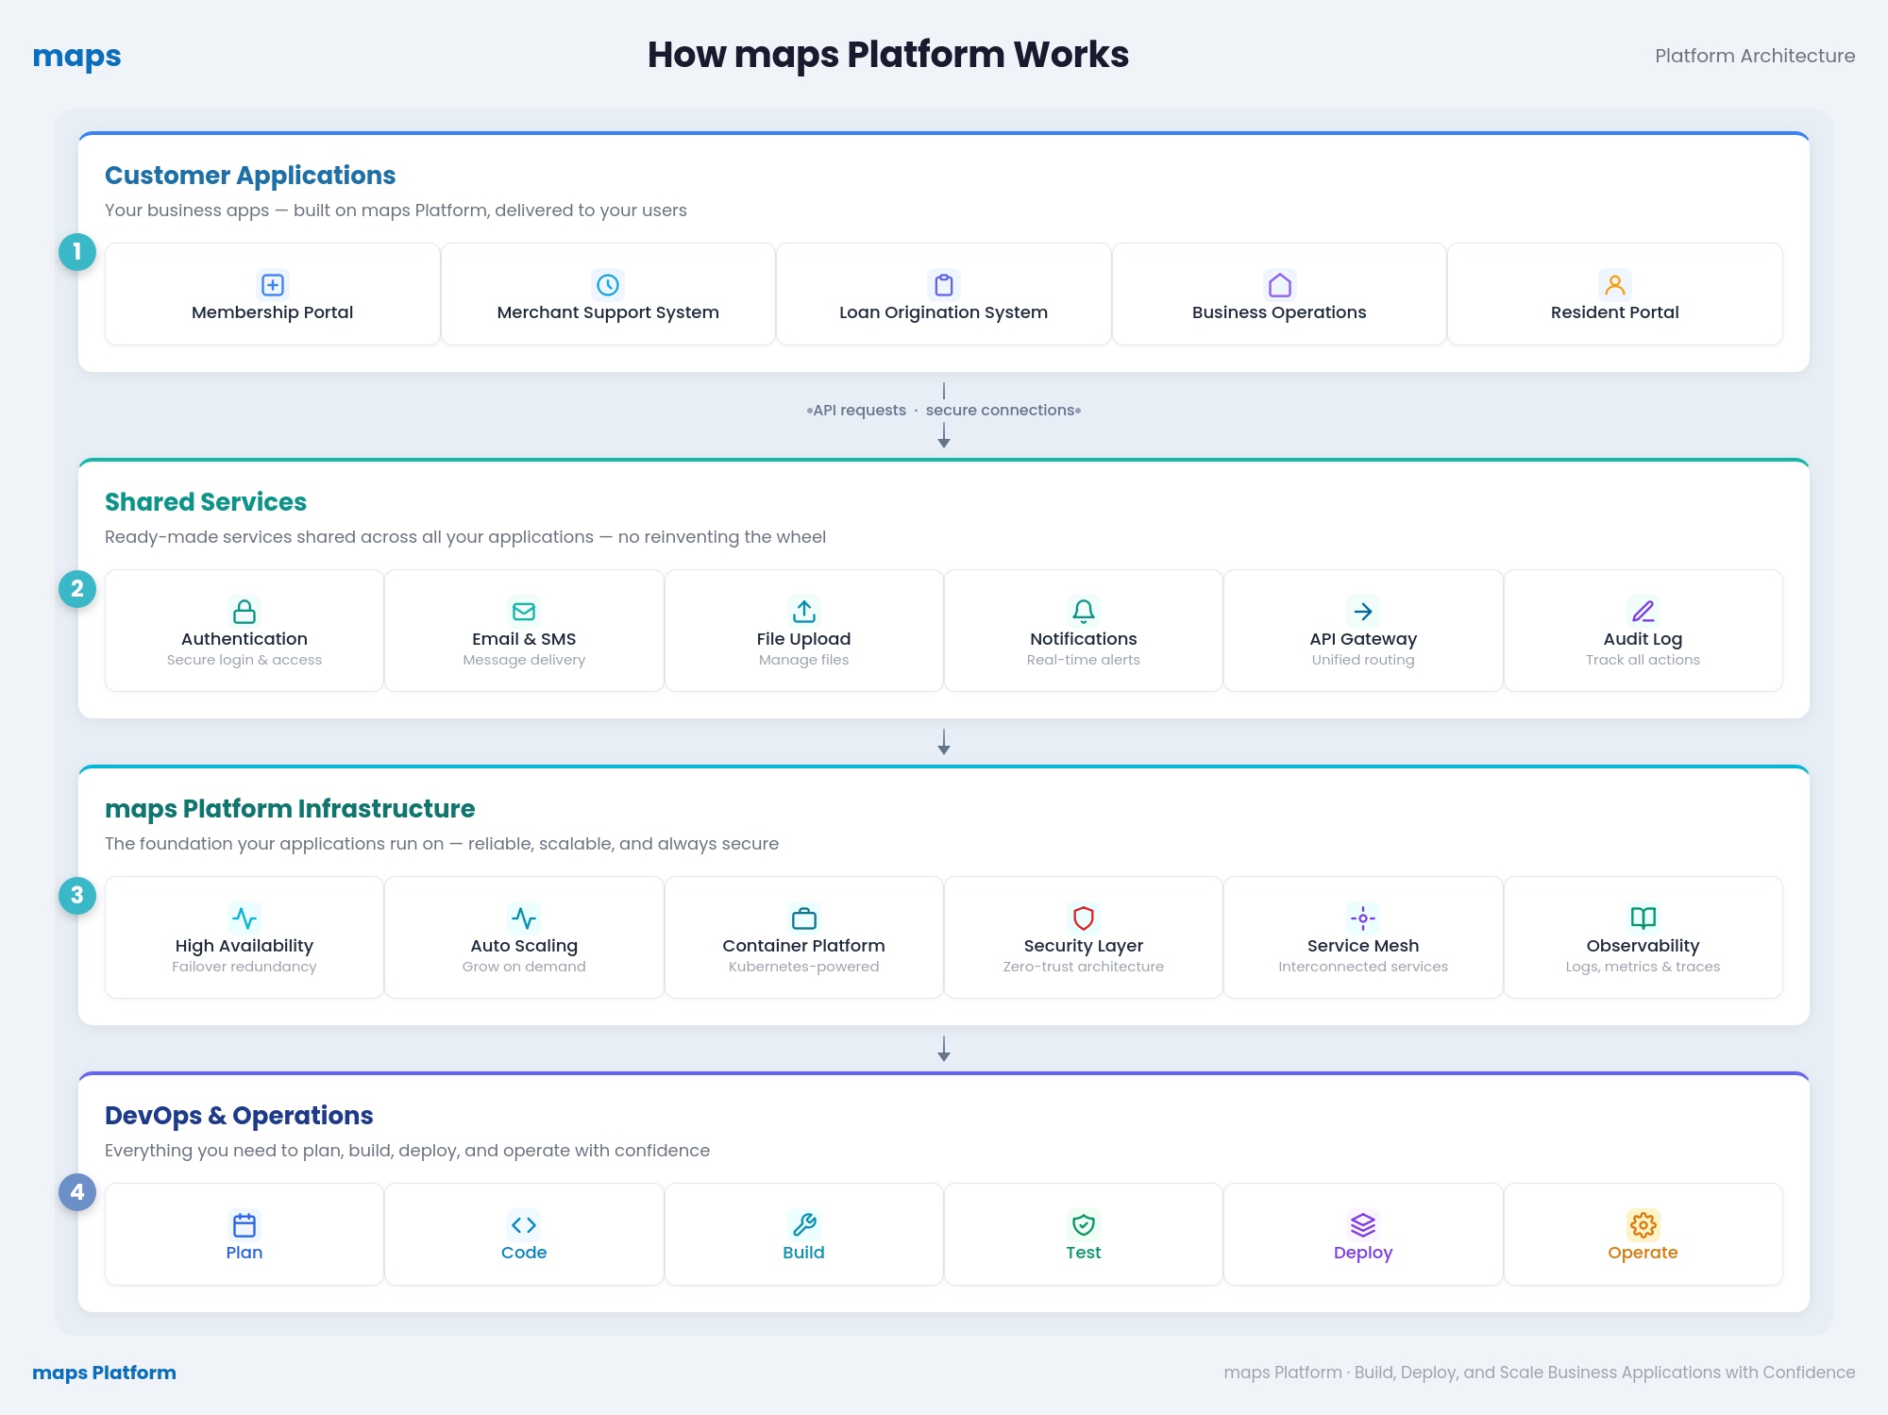1888x1415 pixels.
Task: Click the Resident Portal user icon
Action: (x=1614, y=285)
